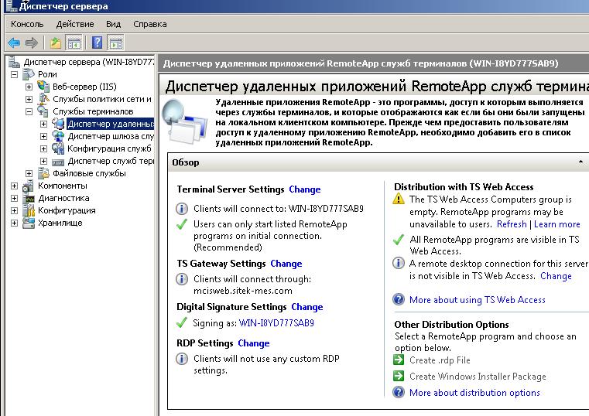Change Terminal Server Settings
589x416 pixels.
tap(305, 189)
